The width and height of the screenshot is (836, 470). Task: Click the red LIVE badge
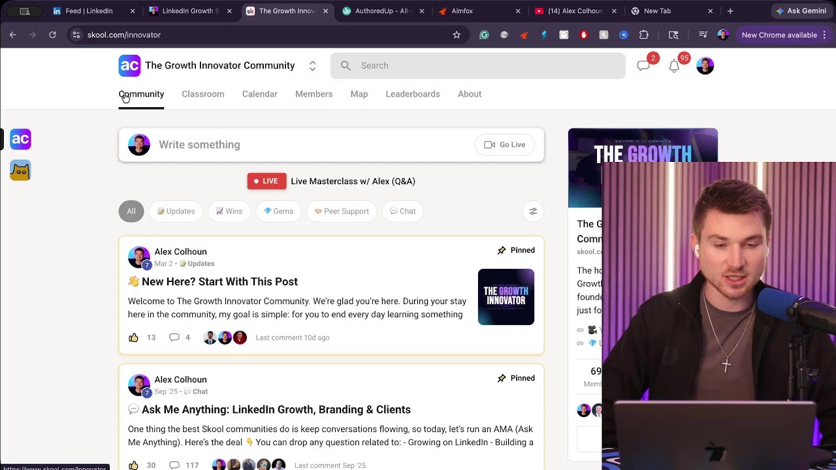pyautogui.click(x=266, y=181)
